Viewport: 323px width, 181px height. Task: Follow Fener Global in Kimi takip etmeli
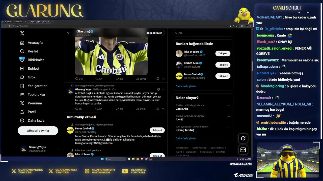point(157,130)
